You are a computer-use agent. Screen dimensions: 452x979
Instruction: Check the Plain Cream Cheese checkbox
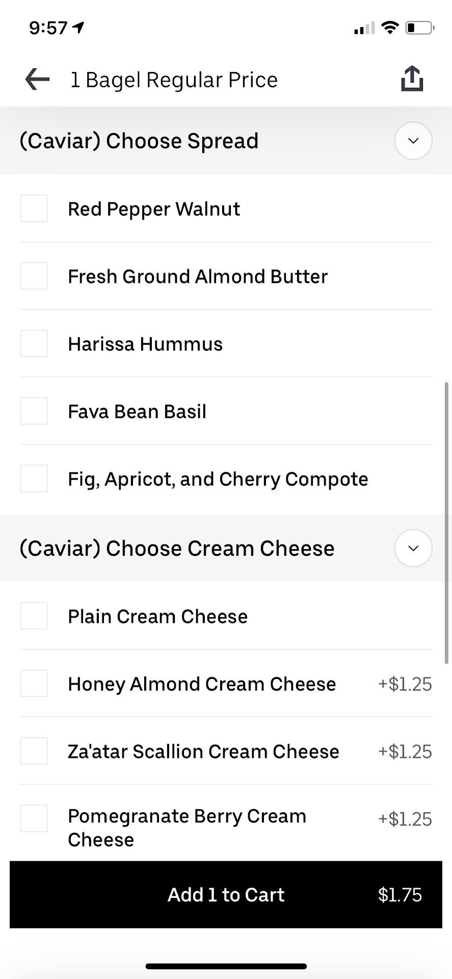(x=34, y=616)
